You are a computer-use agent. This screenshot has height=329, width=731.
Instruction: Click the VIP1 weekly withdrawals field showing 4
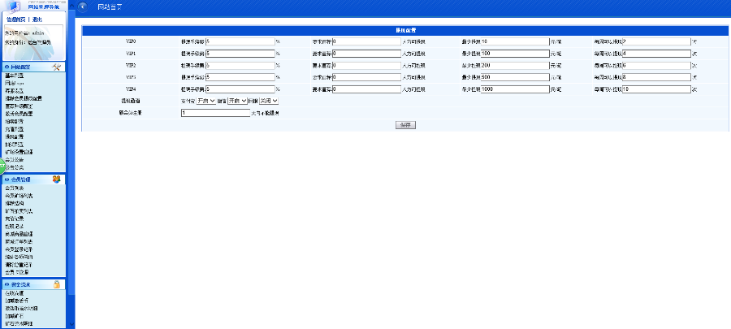tap(656, 54)
